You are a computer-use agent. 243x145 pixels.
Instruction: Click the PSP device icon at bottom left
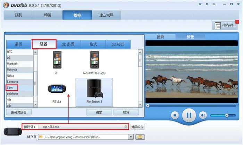13,131
